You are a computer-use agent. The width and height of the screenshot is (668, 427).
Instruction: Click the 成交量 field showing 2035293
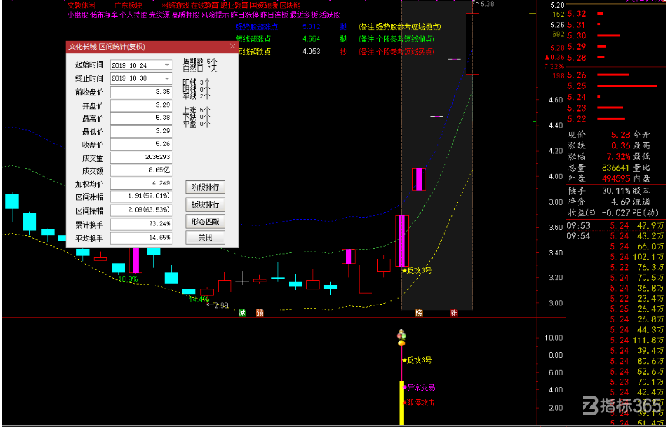pyautogui.click(x=141, y=158)
